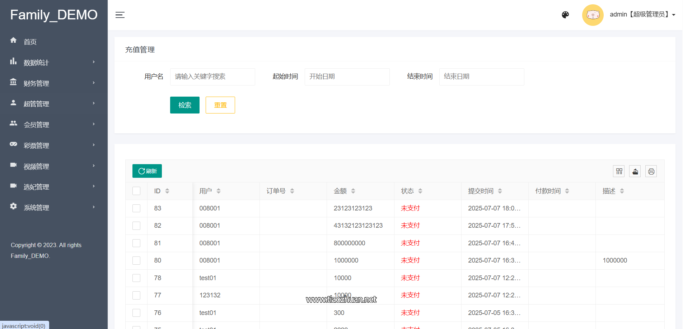
Task: Click the export table icon
Action: coord(635,171)
